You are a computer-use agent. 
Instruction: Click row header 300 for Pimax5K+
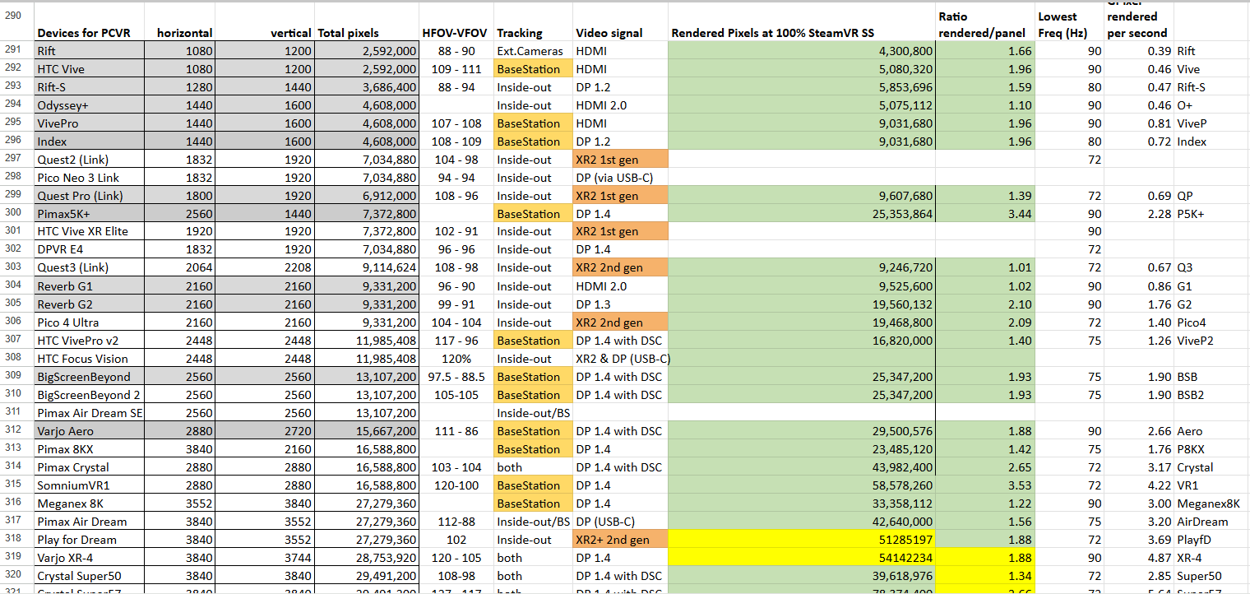[x=16, y=214]
